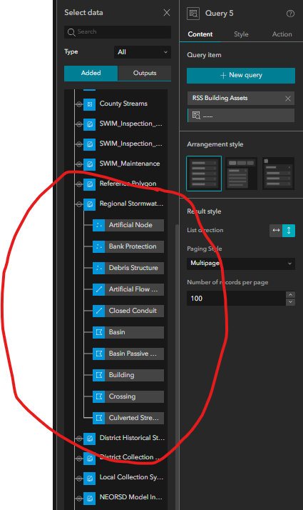Expand the District Historical St... tree node
Screen dimensions: 303x510
tap(78, 439)
